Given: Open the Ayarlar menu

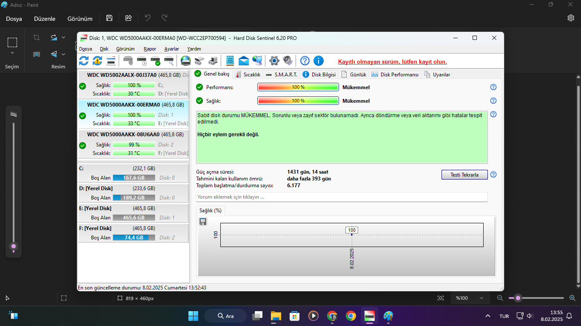Looking at the screenshot, I should [x=172, y=49].
